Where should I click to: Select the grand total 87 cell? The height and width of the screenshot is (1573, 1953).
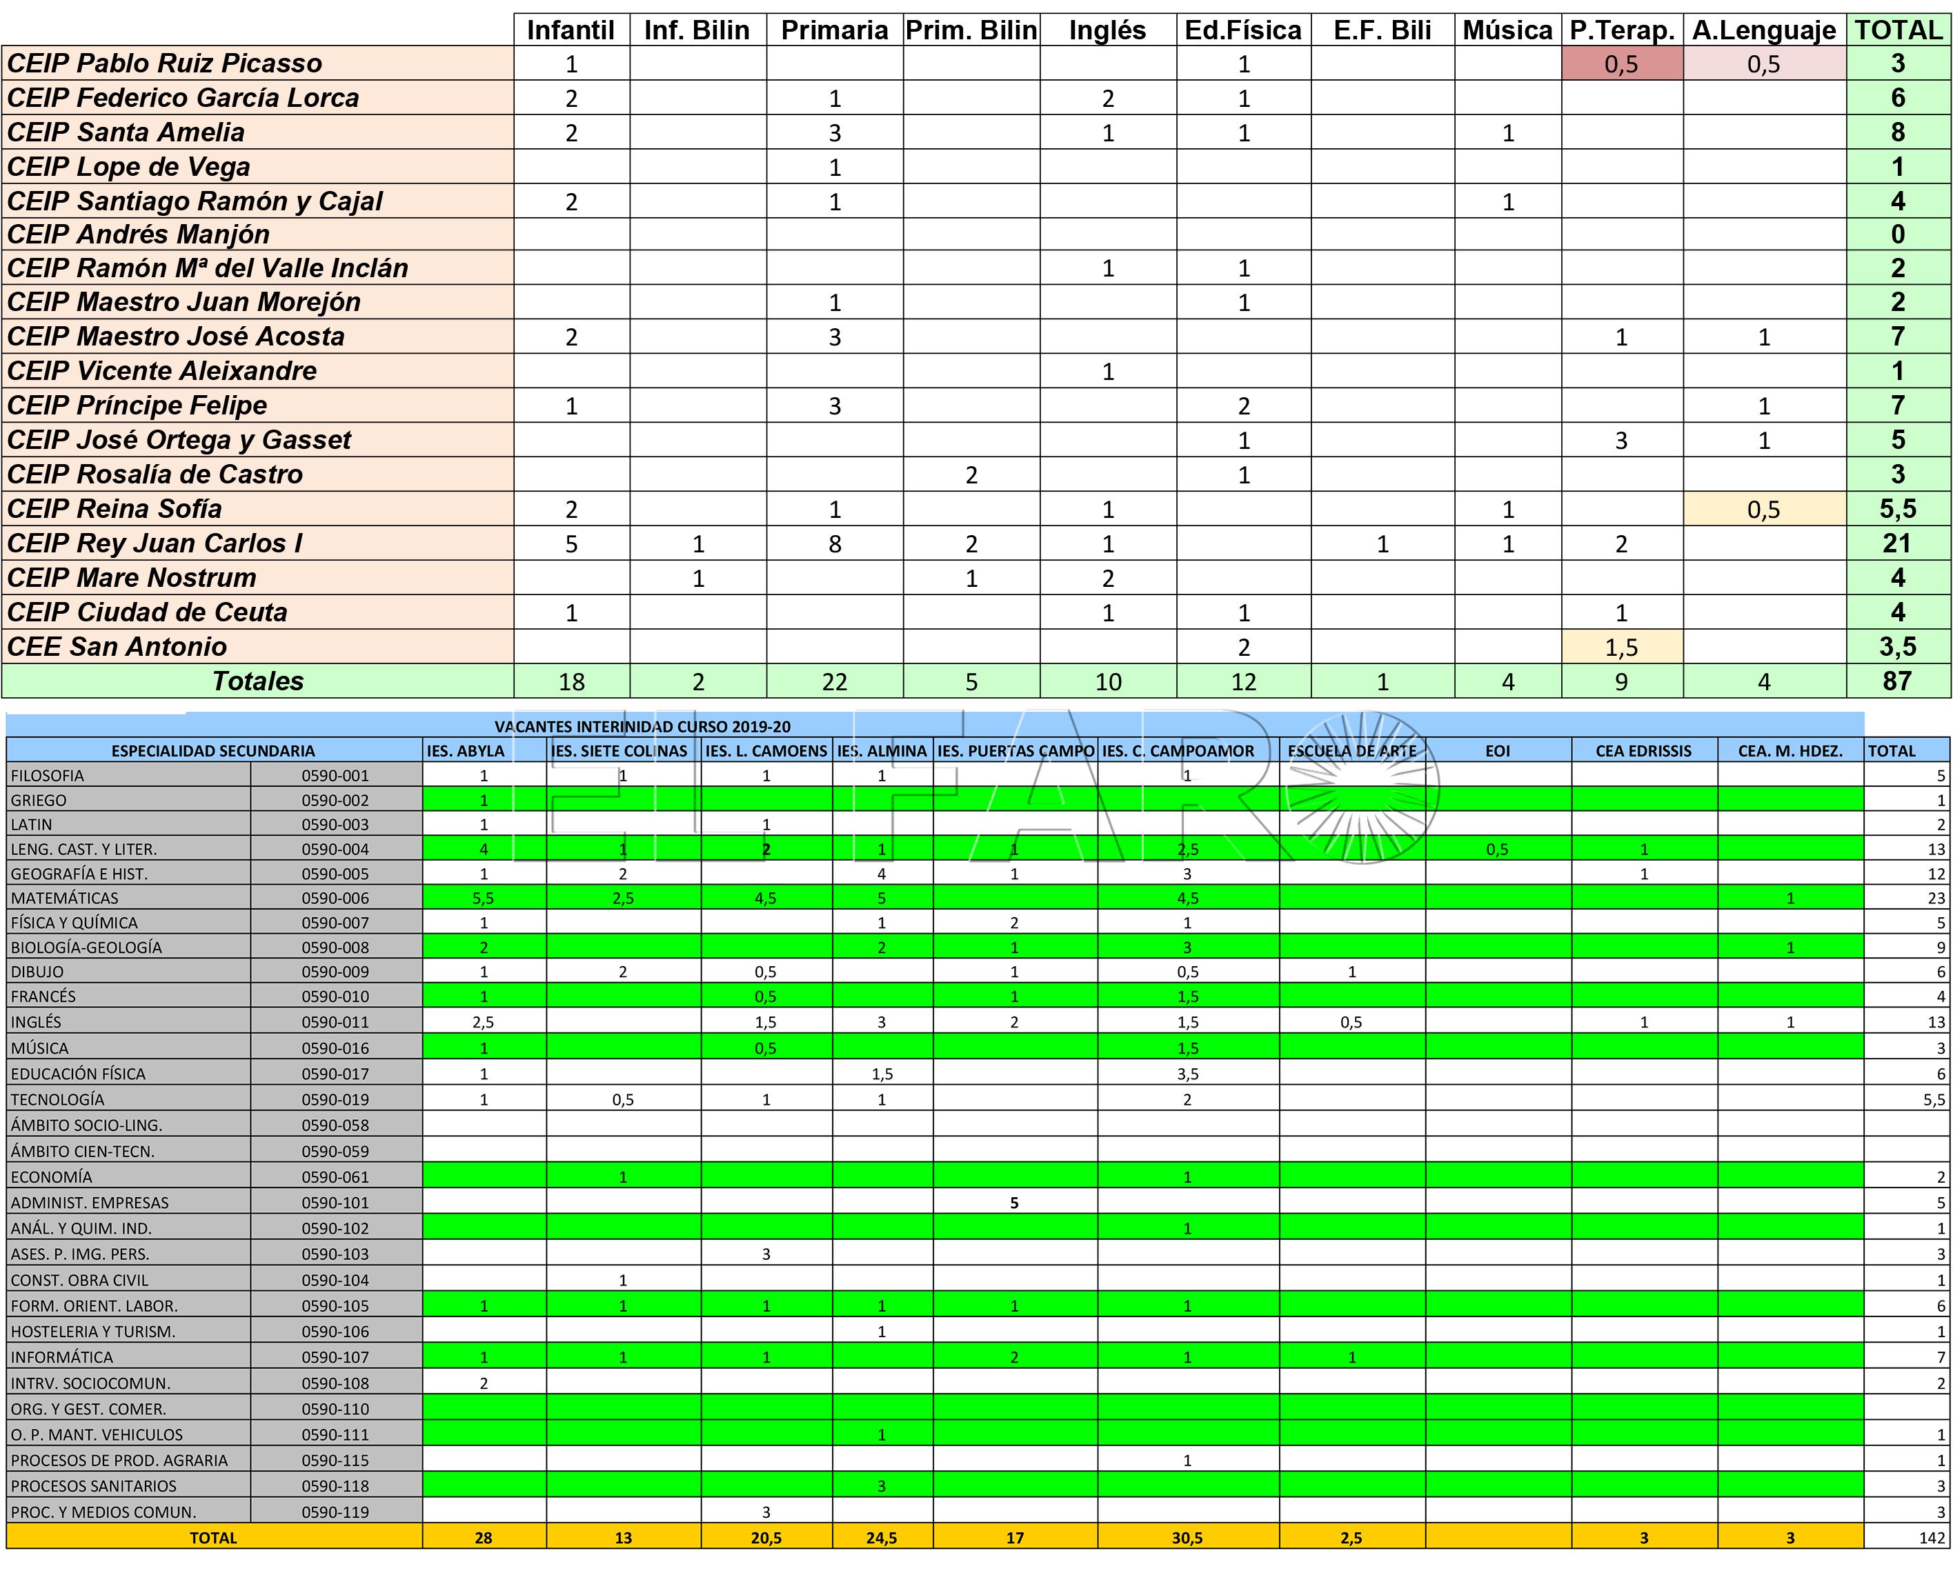tap(1898, 681)
